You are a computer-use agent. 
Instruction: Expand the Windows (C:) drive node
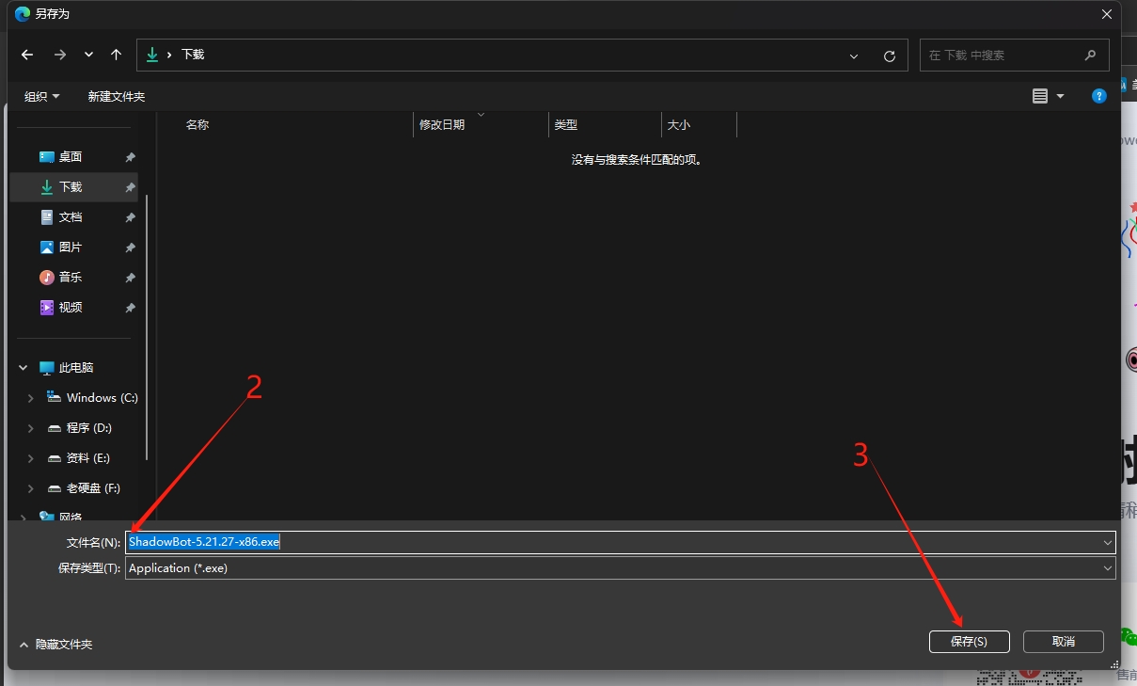point(30,398)
